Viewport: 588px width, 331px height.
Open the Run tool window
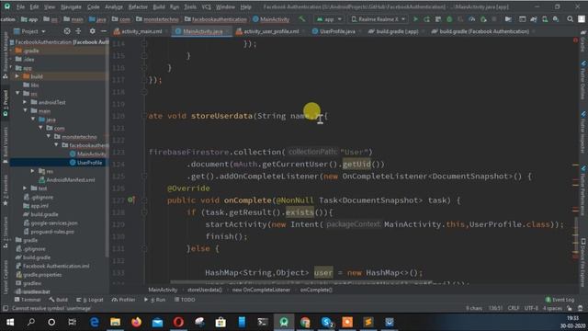155,300
